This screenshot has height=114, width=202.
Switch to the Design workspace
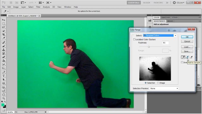[x=146, y=3]
